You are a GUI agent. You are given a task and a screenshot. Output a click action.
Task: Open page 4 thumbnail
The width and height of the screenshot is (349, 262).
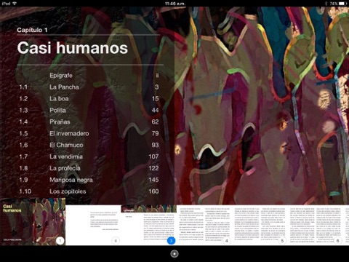[x=204, y=225]
